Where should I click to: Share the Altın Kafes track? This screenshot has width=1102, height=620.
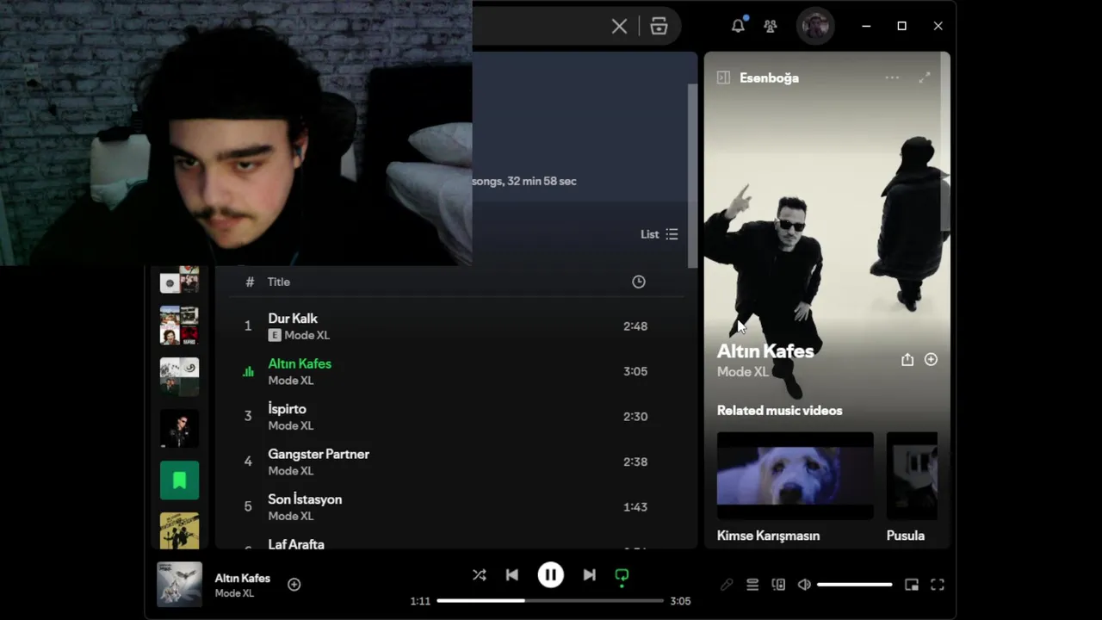pyautogui.click(x=907, y=360)
